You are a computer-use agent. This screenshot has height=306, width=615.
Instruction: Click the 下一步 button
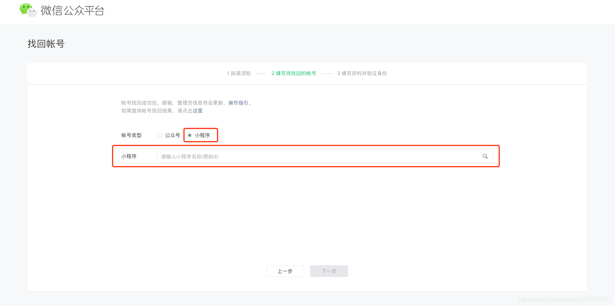(x=329, y=271)
